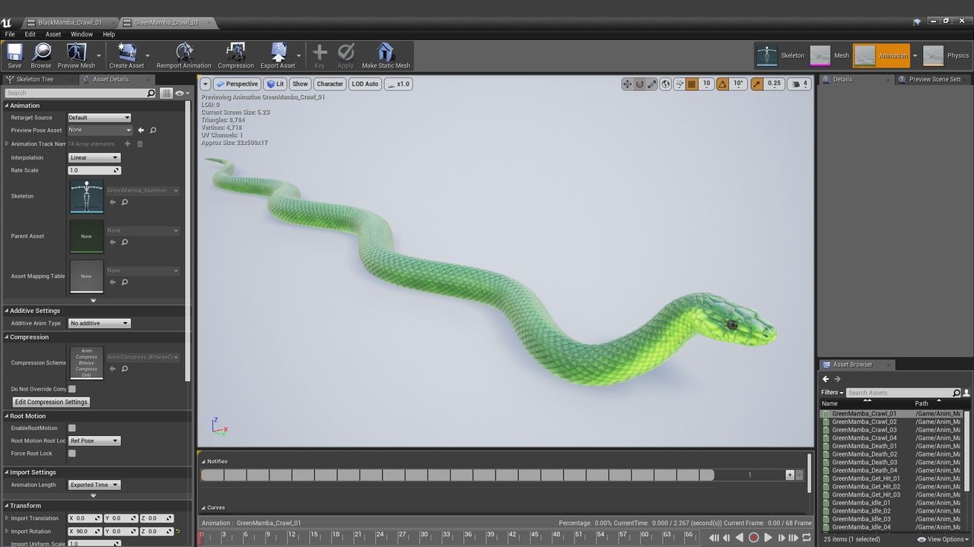Open Browse in the toolbar
This screenshot has width=974, height=547.
click(41, 53)
